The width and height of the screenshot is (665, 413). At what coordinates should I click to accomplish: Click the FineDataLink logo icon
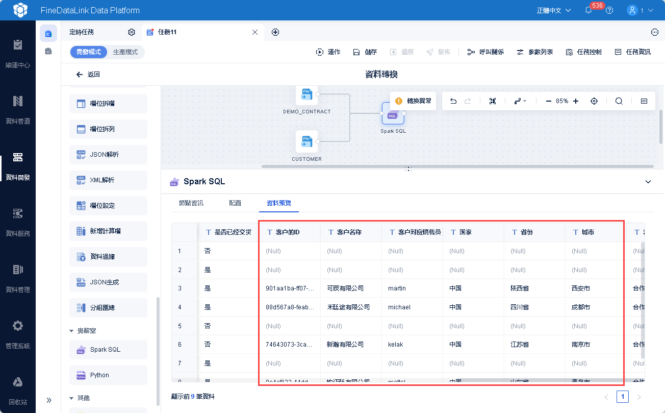[x=19, y=10]
